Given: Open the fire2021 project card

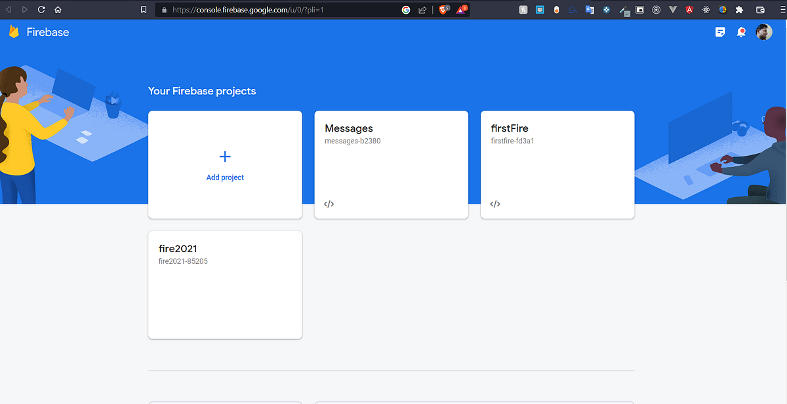Looking at the screenshot, I should pyautogui.click(x=225, y=284).
